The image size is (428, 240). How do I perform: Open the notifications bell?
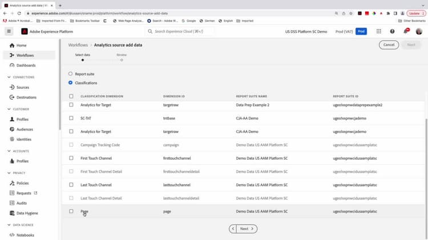(x=406, y=31)
